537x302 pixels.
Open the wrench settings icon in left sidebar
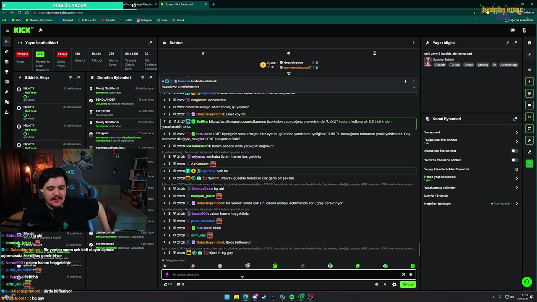coord(6,92)
